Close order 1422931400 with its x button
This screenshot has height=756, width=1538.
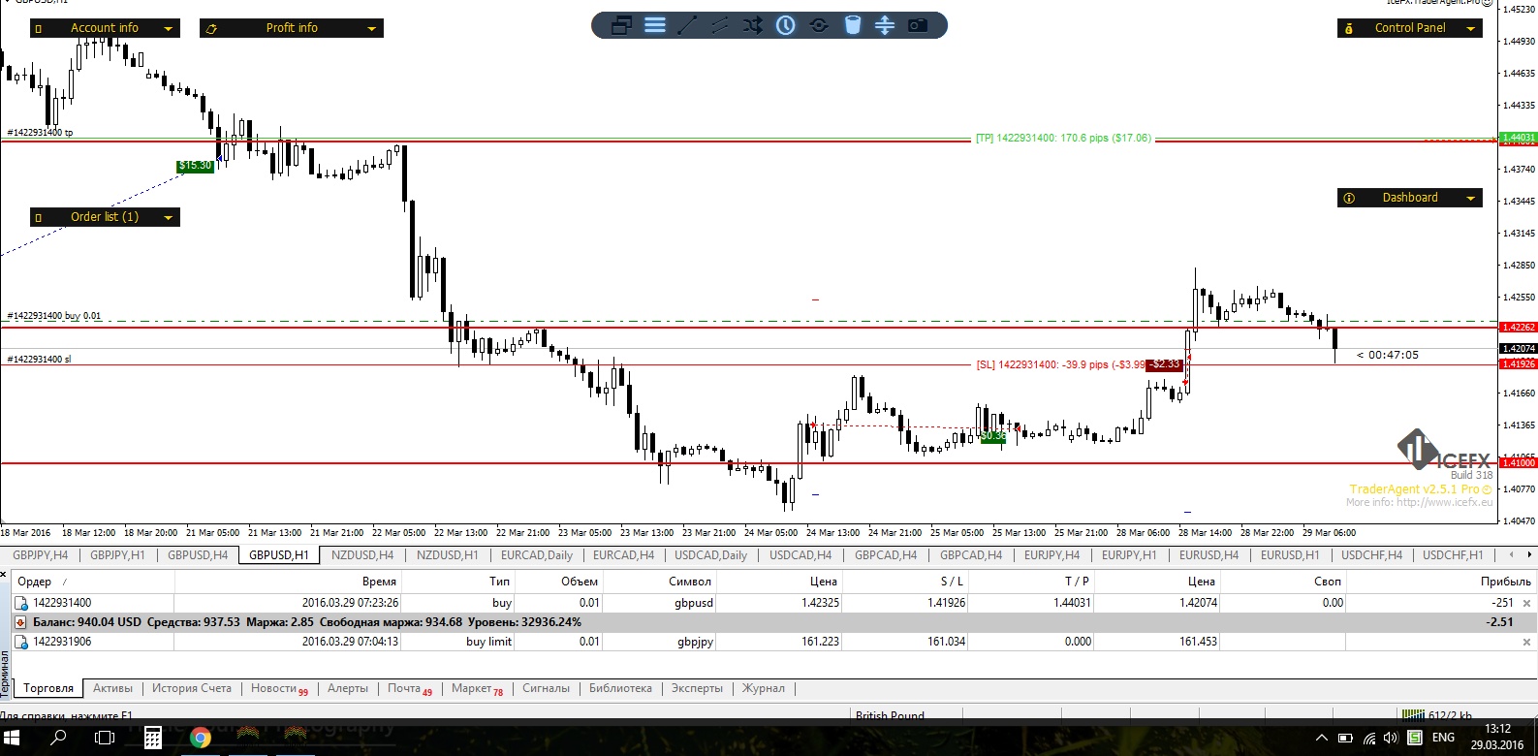pyautogui.click(x=1526, y=603)
